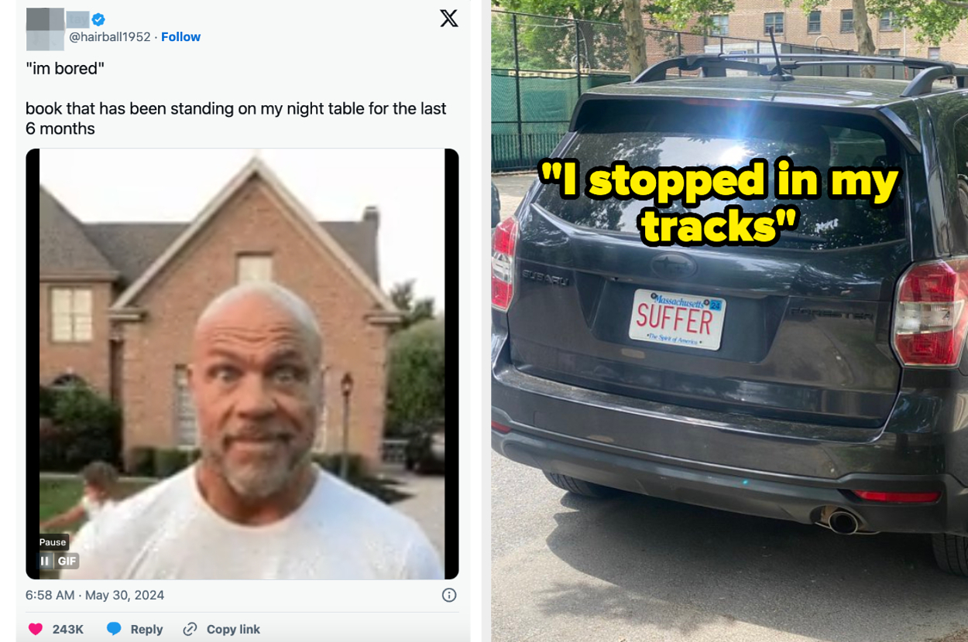Image resolution: width=968 pixels, height=642 pixels.
Task: Click the GIF of the bald man
Action: (242, 364)
